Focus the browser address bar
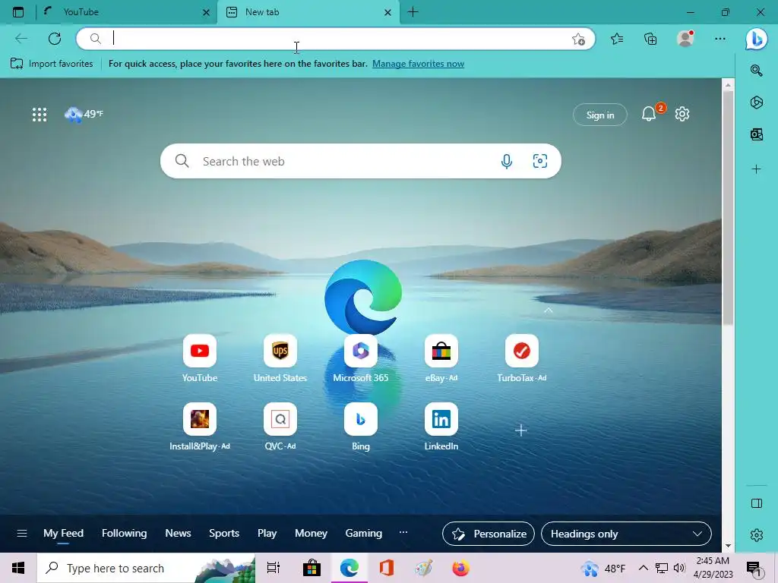This screenshot has height=583, width=778. coord(335,38)
